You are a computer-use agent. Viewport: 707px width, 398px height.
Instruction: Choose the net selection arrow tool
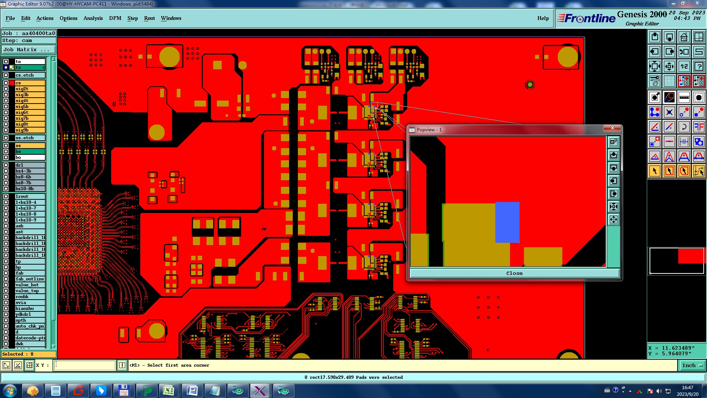click(x=699, y=171)
